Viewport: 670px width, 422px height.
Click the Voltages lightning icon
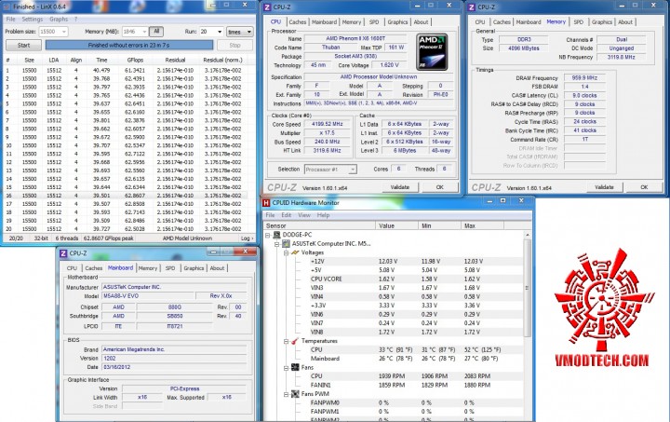click(295, 252)
